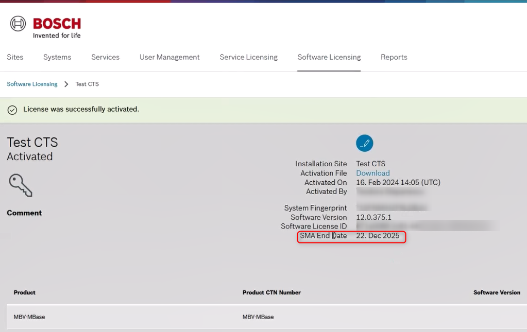Click the Bosch logo emblem
Screen dimensions: 527x332
click(x=18, y=24)
